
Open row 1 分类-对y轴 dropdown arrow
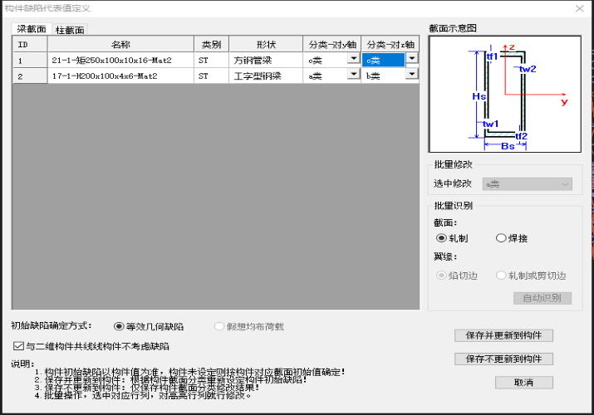coord(353,58)
